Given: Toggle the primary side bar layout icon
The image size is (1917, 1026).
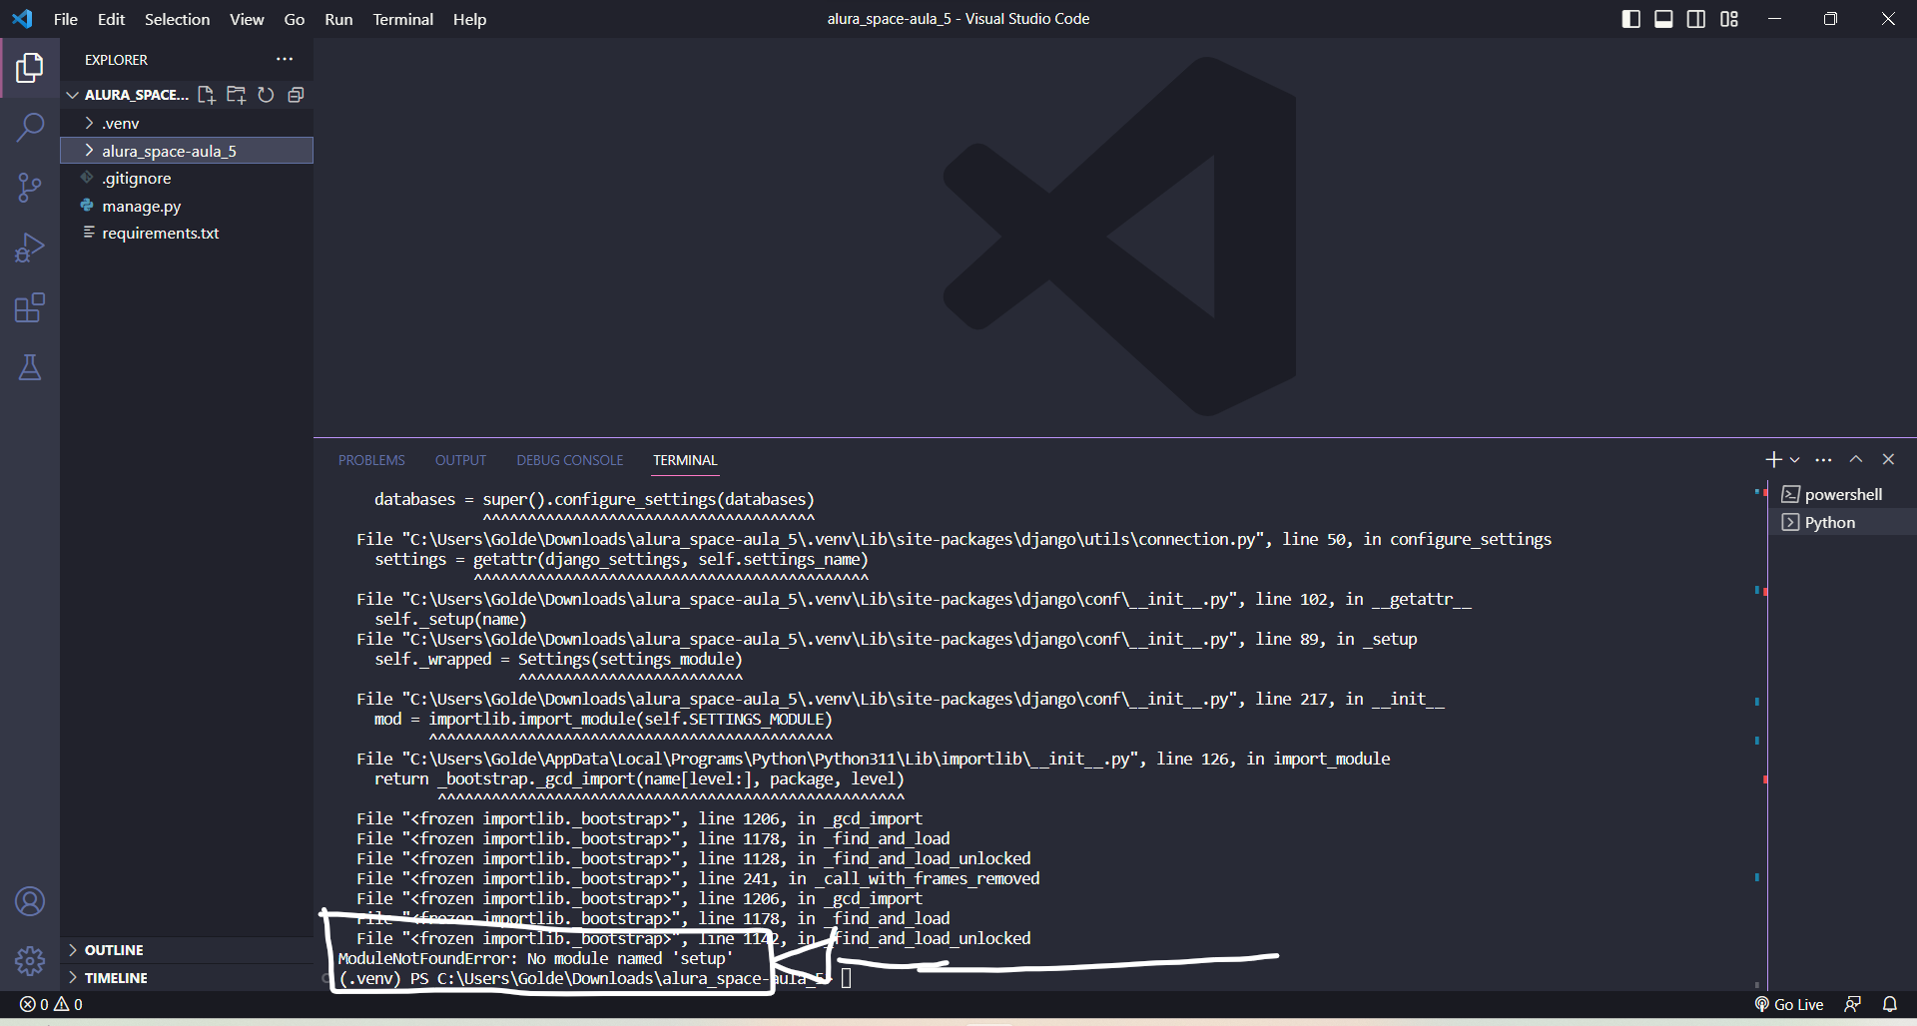Looking at the screenshot, I should coord(1631,19).
